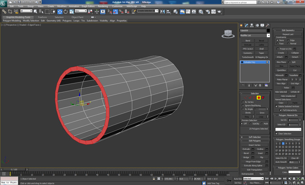Click the Bind to Space Warp icon
The width and height of the screenshot is (305, 185).
click(16, 11)
